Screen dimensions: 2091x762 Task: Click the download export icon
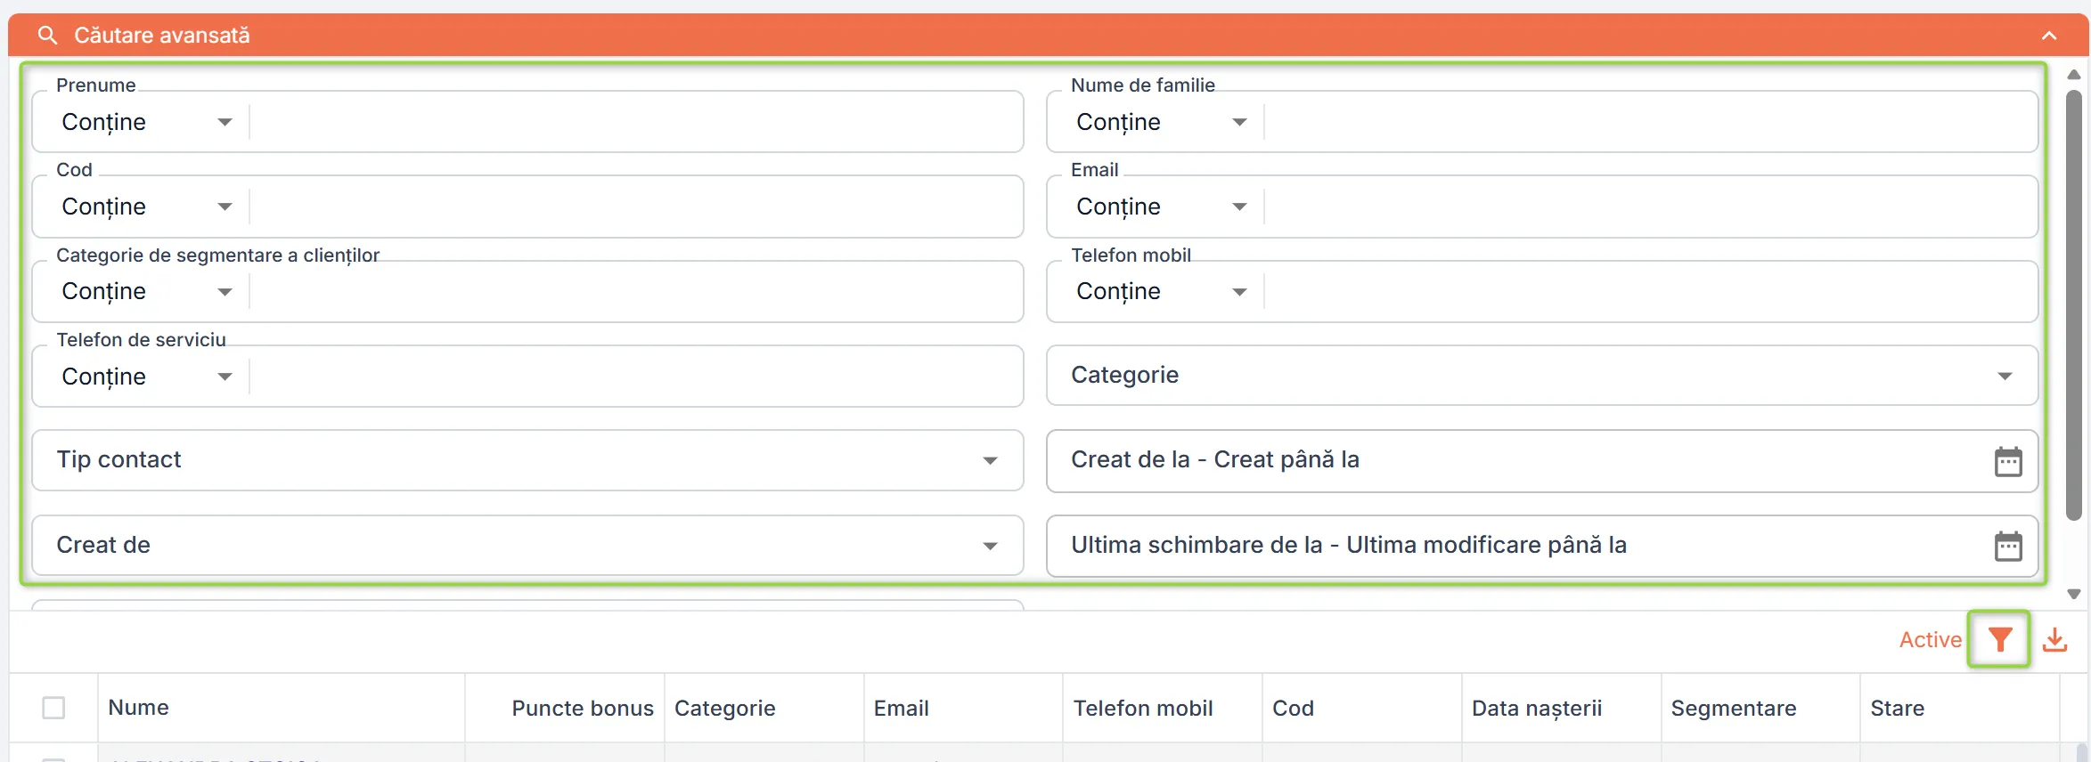click(x=2054, y=639)
